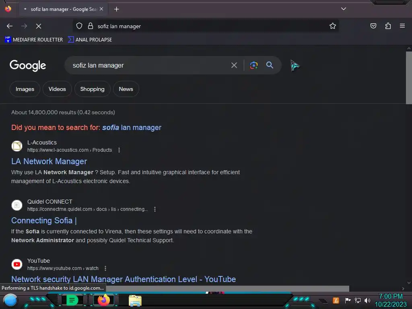Open File Explorer from taskbar

135,301
